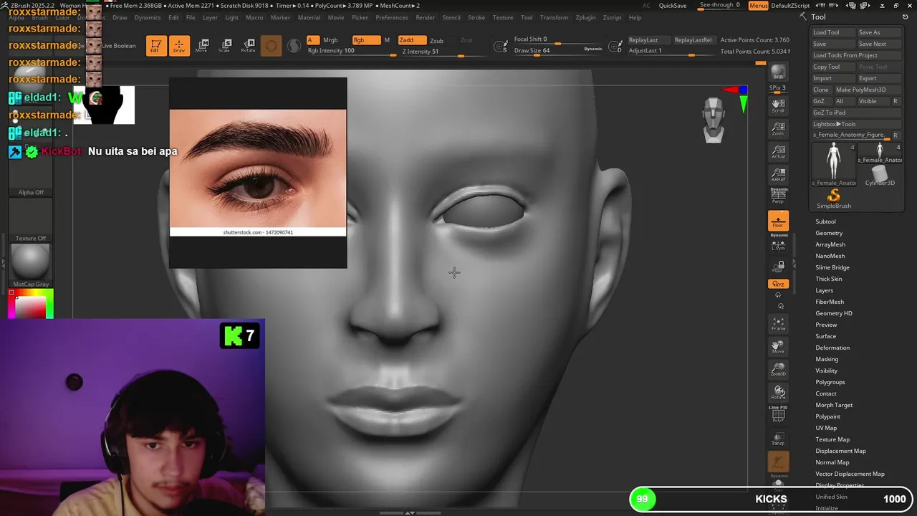Viewport: 917px width, 516px height.
Task: Expand the Subtool sub-palette
Action: click(x=825, y=221)
